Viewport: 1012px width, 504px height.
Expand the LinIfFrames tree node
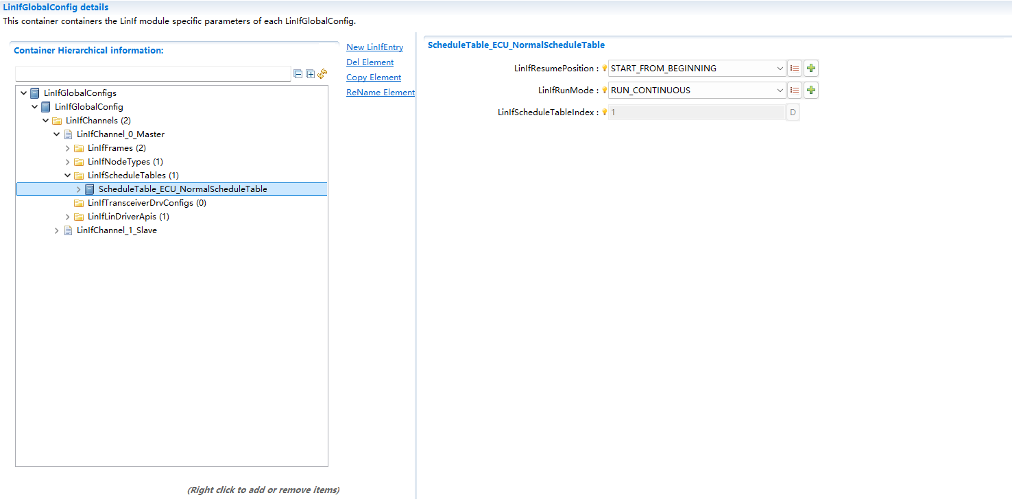pyautogui.click(x=67, y=147)
